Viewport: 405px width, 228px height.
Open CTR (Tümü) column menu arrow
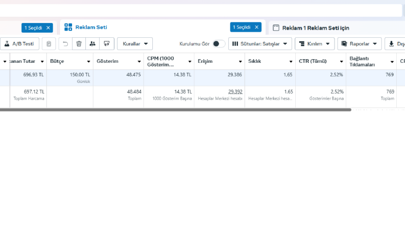tap(342, 61)
